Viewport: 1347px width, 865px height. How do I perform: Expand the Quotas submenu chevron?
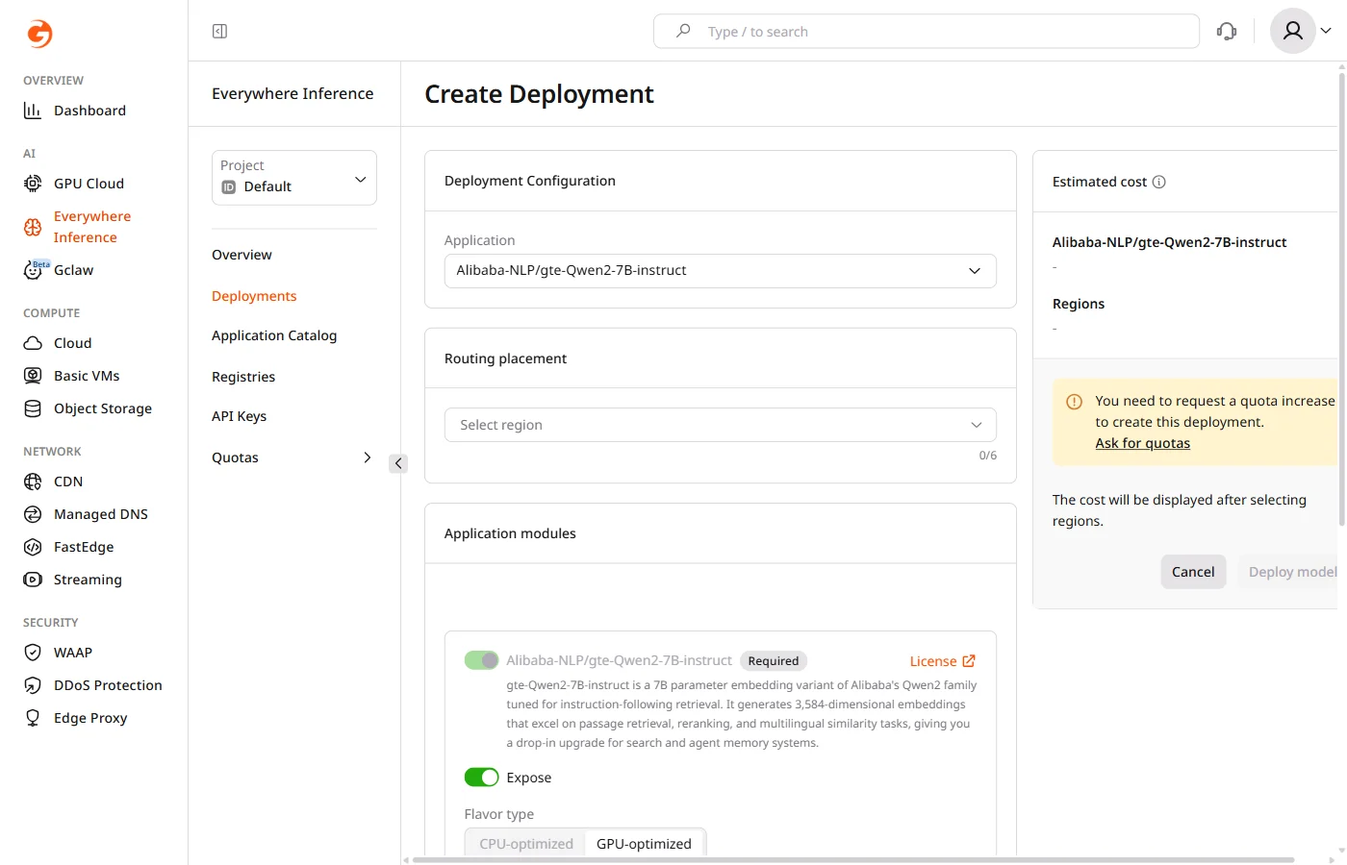[x=367, y=457]
